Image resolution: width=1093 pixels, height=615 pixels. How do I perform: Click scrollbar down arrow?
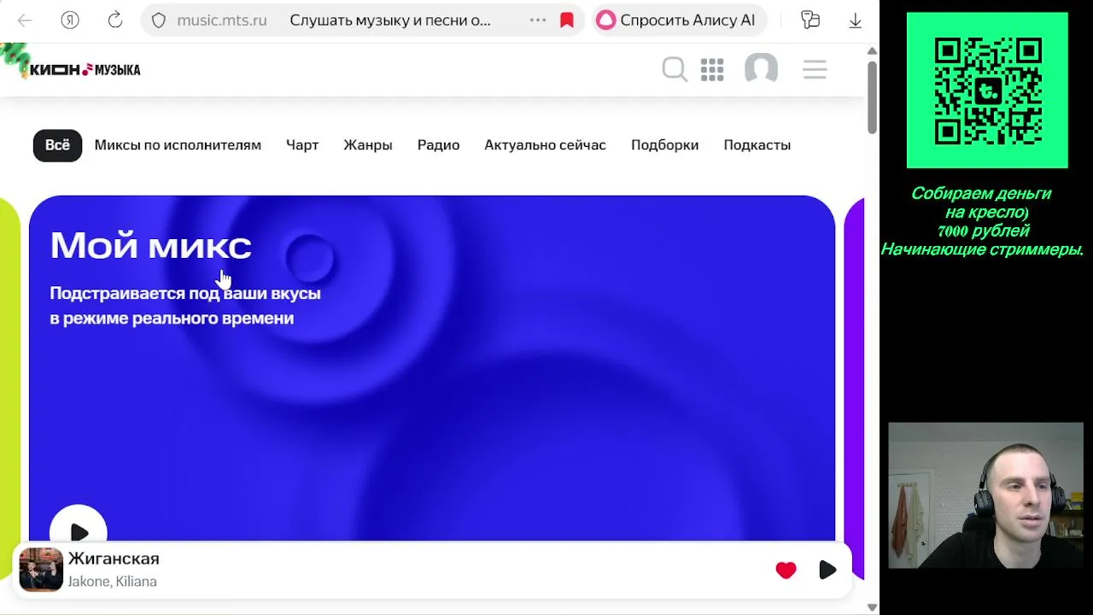click(872, 607)
